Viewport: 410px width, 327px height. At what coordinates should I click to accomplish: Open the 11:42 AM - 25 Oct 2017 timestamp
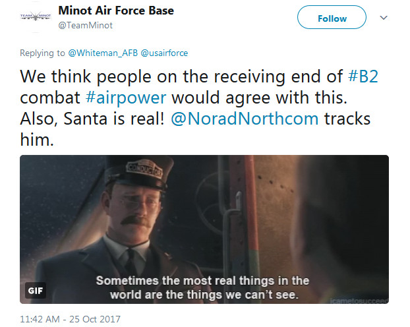(70, 319)
